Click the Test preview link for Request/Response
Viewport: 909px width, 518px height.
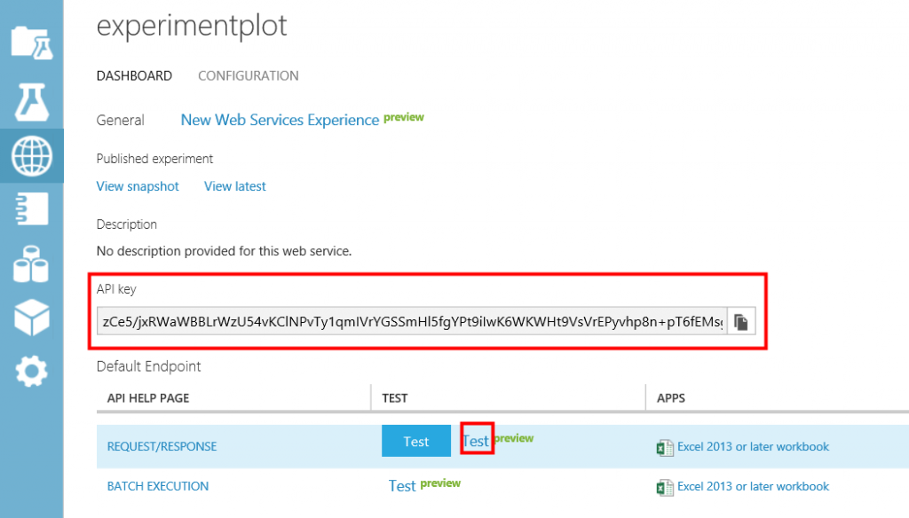pyautogui.click(x=476, y=441)
